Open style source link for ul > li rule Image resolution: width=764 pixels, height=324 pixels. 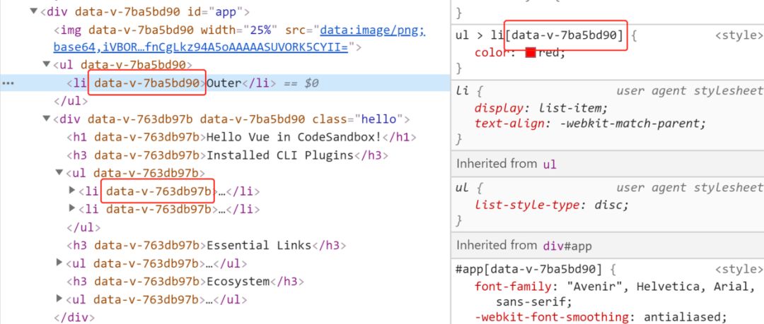[739, 35]
